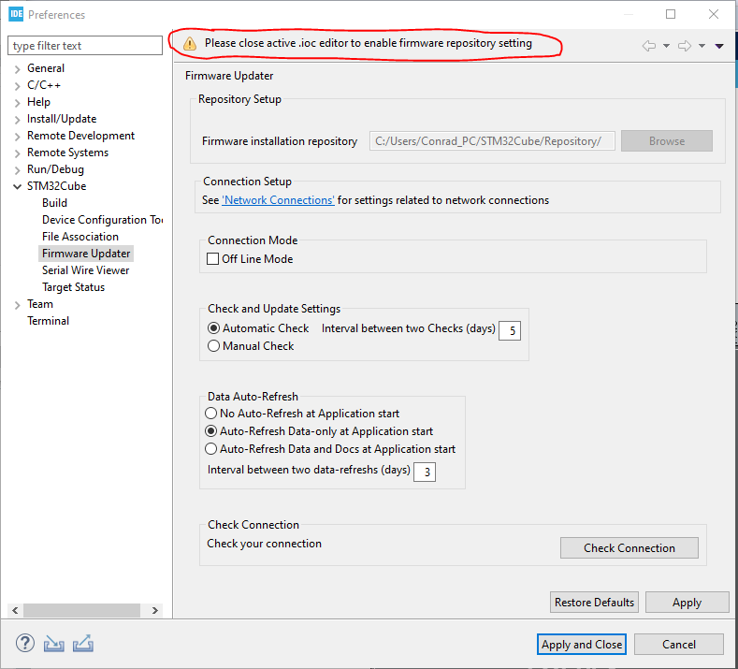Go forward with the right arrow icon
Image resolution: width=738 pixels, height=669 pixels.
click(x=685, y=46)
